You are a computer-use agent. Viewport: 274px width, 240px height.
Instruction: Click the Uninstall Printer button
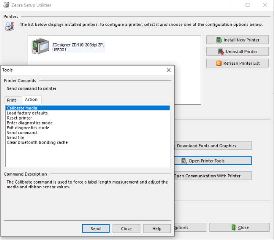237,52
